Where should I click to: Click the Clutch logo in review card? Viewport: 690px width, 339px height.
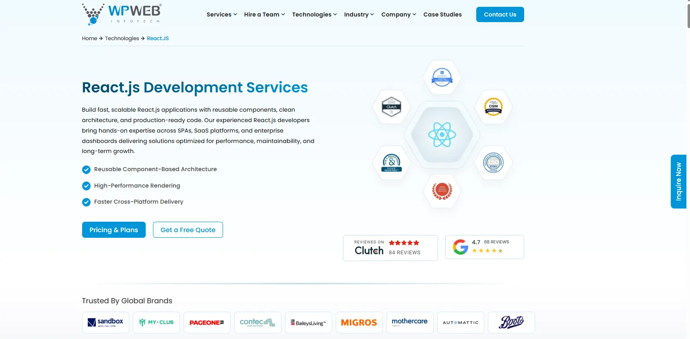(x=369, y=251)
